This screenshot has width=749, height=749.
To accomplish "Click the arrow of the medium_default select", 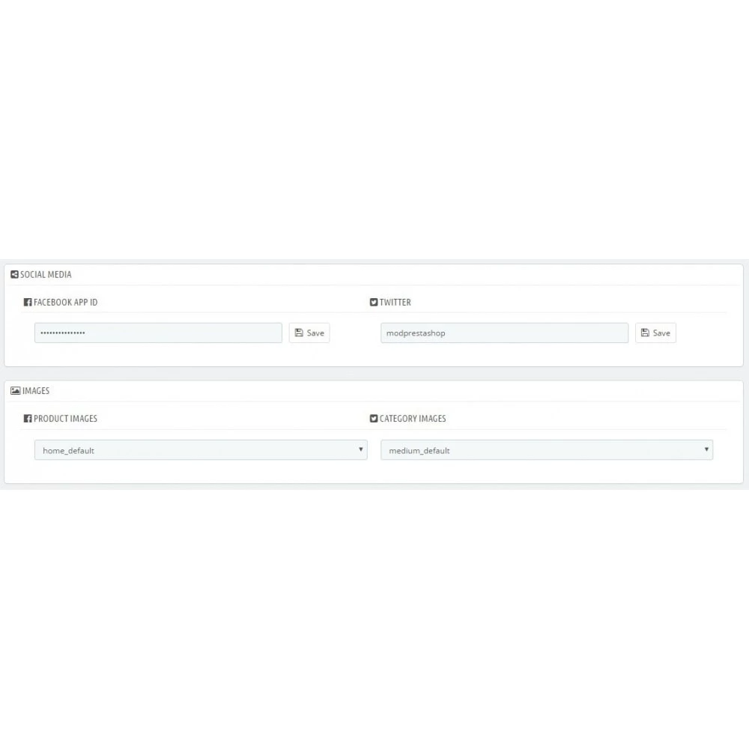I will (x=706, y=449).
